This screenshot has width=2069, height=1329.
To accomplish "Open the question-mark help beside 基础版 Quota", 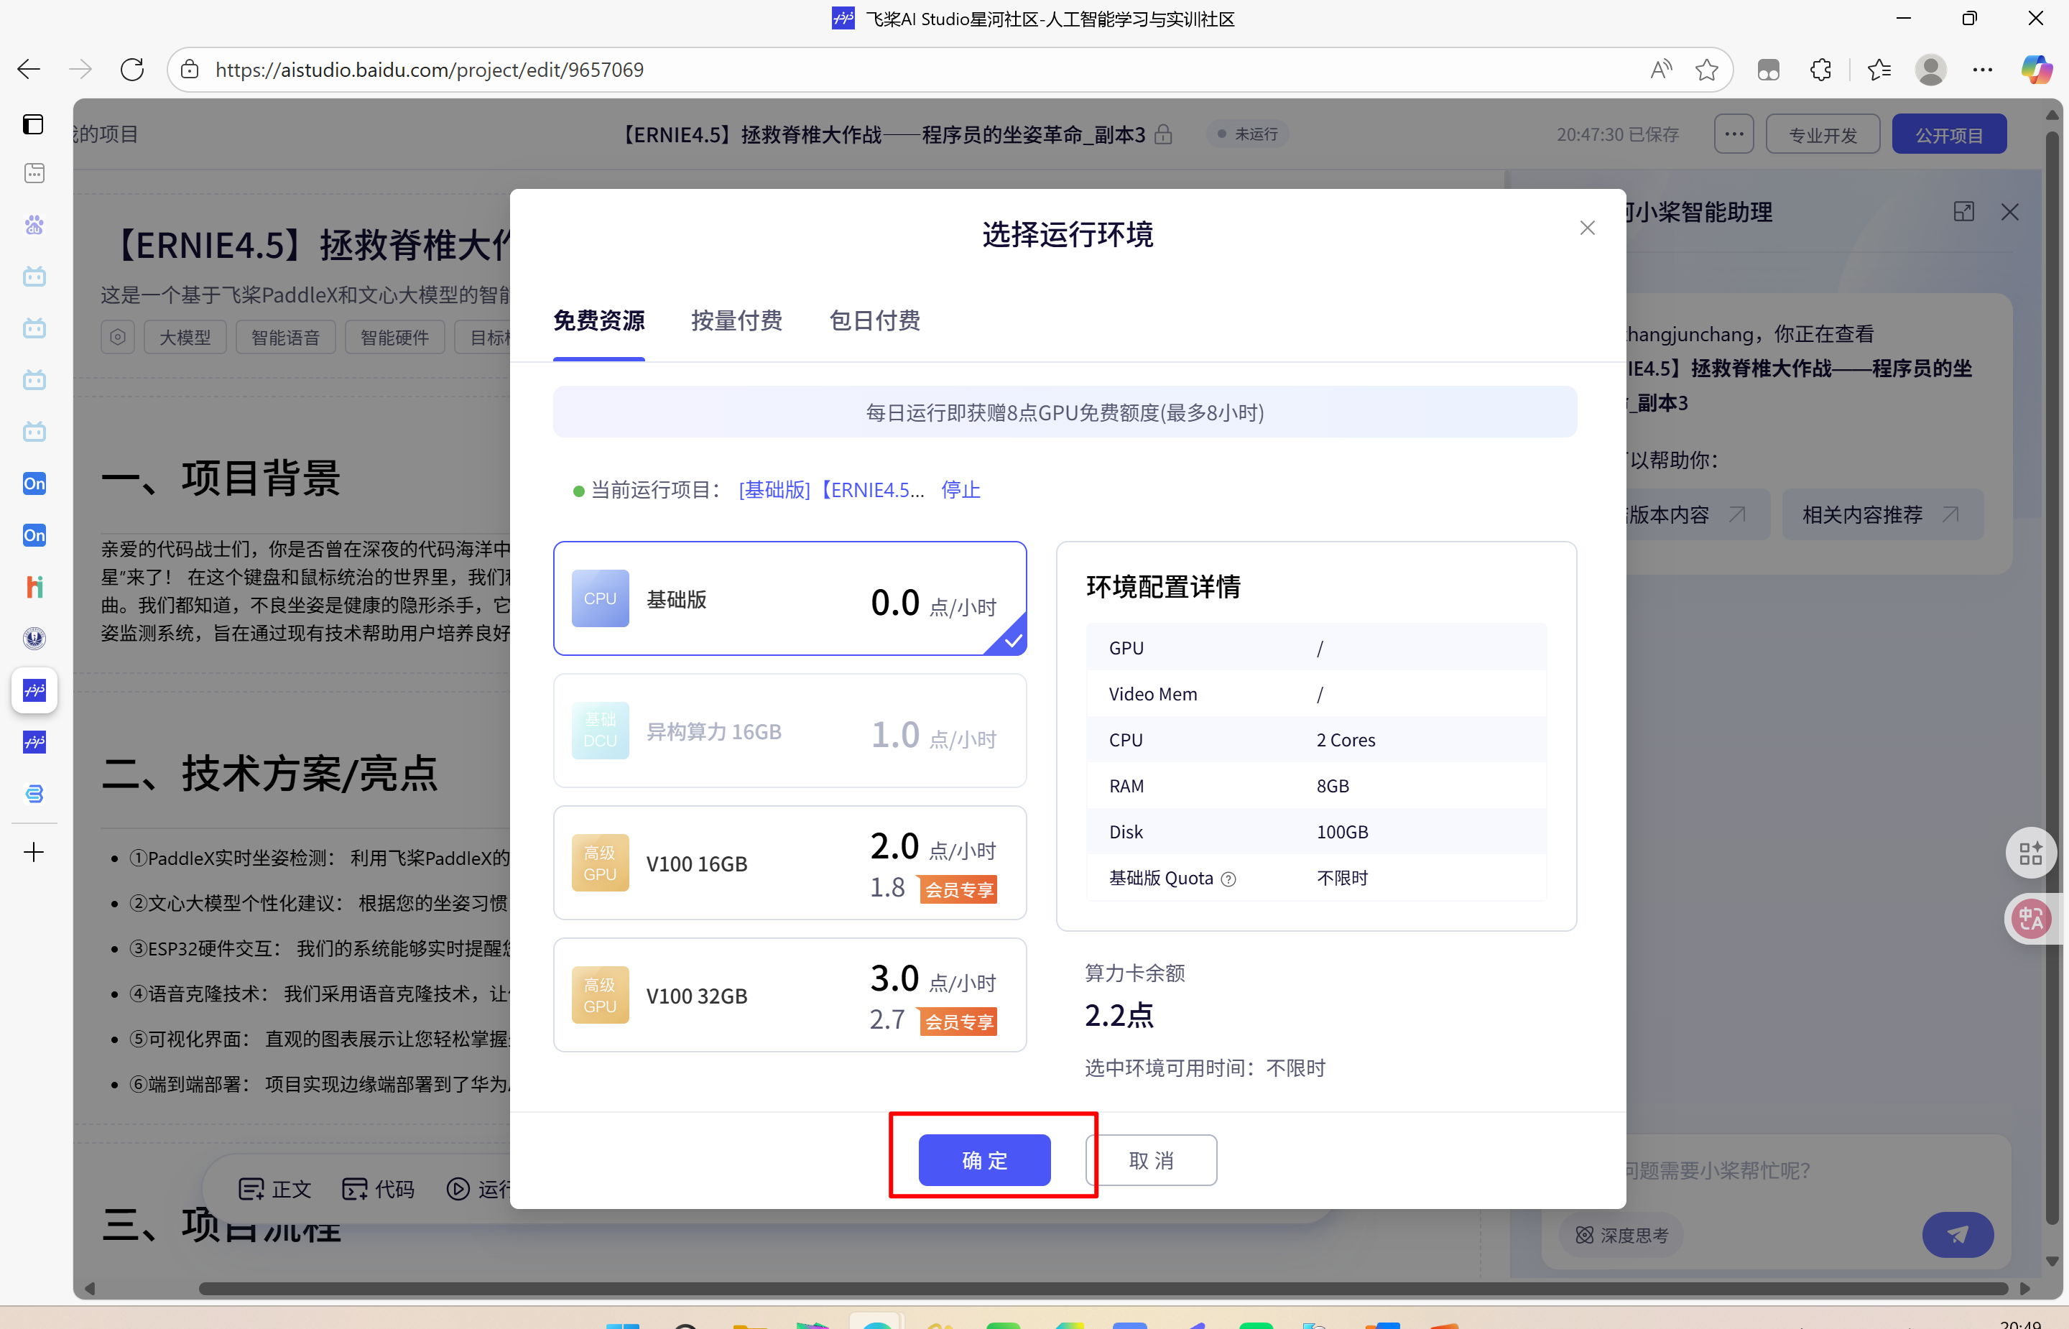I will coord(1228,878).
